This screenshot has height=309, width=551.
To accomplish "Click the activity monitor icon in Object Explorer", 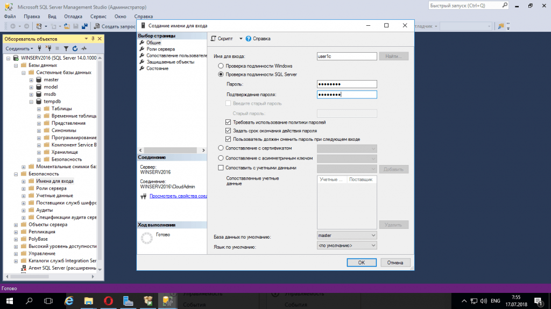I will (83, 48).
